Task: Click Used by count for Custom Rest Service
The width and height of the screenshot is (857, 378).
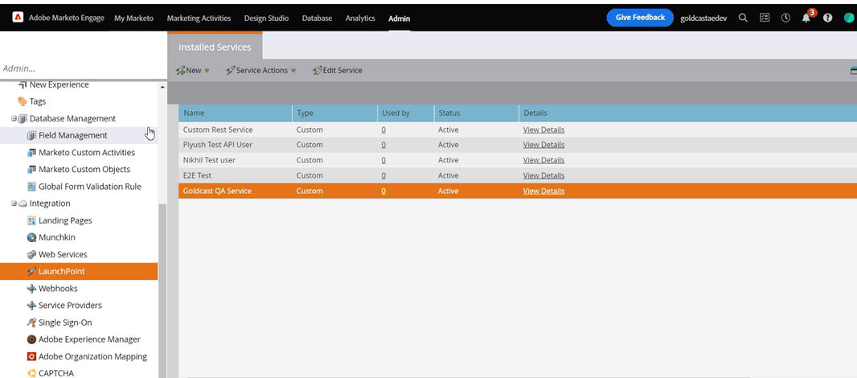Action: click(x=383, y=129)
